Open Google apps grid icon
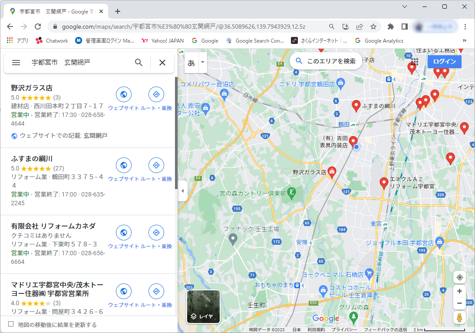 [x=415, y=61]
